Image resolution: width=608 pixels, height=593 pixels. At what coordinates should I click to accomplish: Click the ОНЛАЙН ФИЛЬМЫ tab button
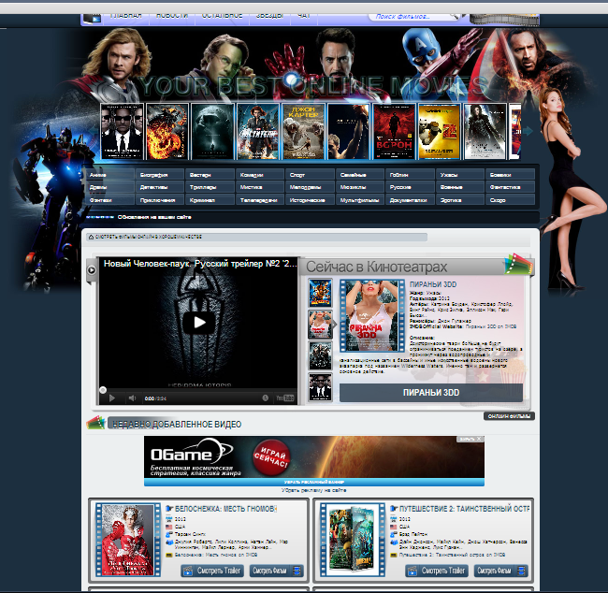(x=509, y=416)
